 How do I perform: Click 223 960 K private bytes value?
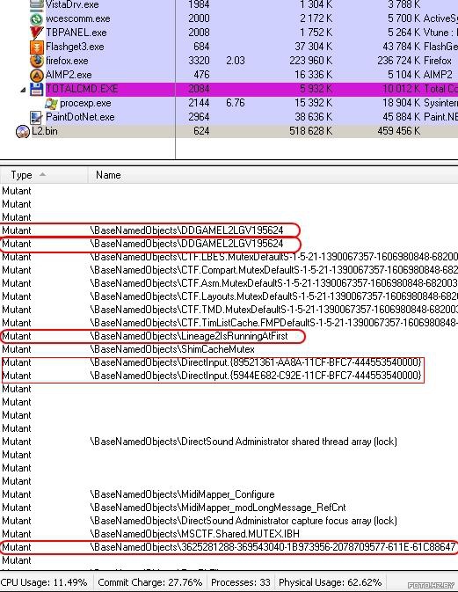pos(311,61)
